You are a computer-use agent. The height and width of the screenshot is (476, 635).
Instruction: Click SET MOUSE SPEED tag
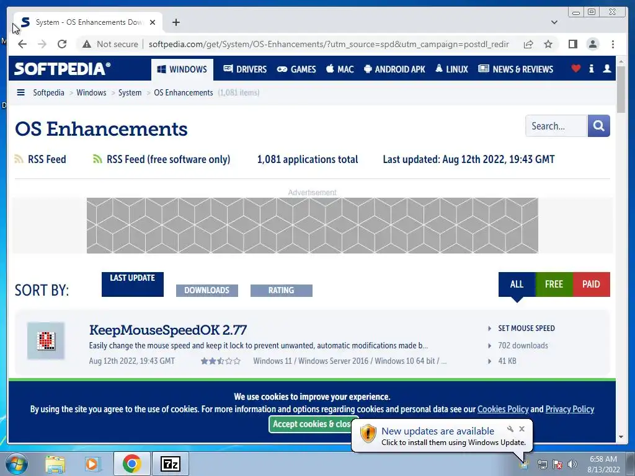(x=526, y=328)
